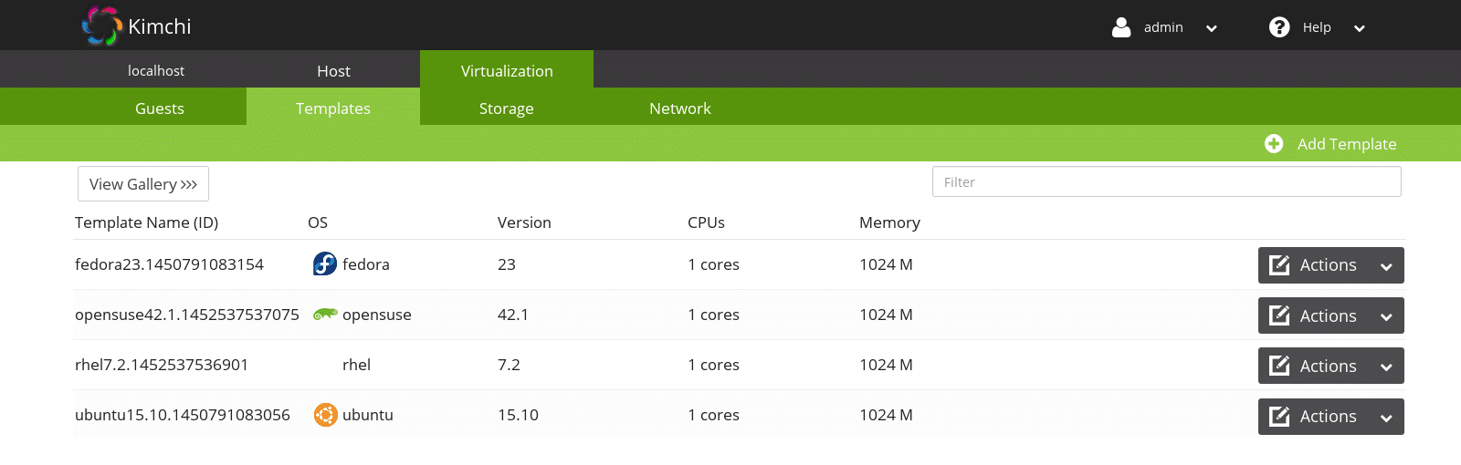Screen dimensions: 1461x465
Task: Click 1024 M memory in opensuse42.1 row
Action: coord(886,315)
